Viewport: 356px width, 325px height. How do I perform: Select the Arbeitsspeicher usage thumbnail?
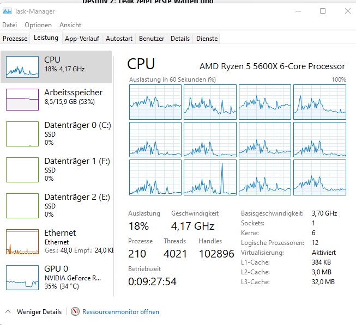(22, 100)
